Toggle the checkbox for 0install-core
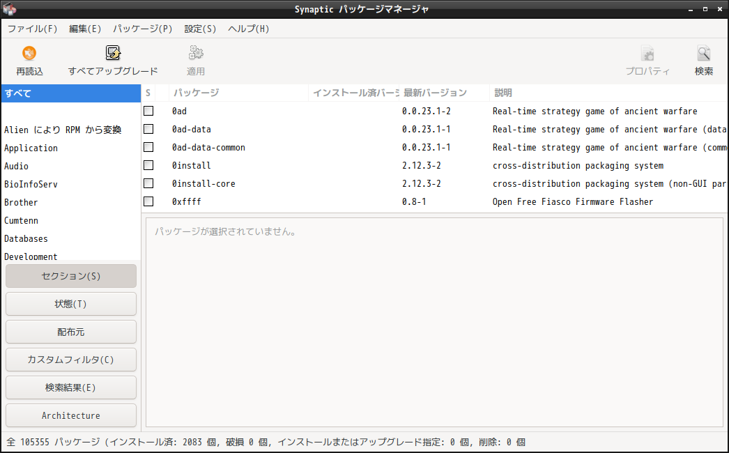This screenshot has width=729, height=453. pyautogui.click(x=148, y=183)
